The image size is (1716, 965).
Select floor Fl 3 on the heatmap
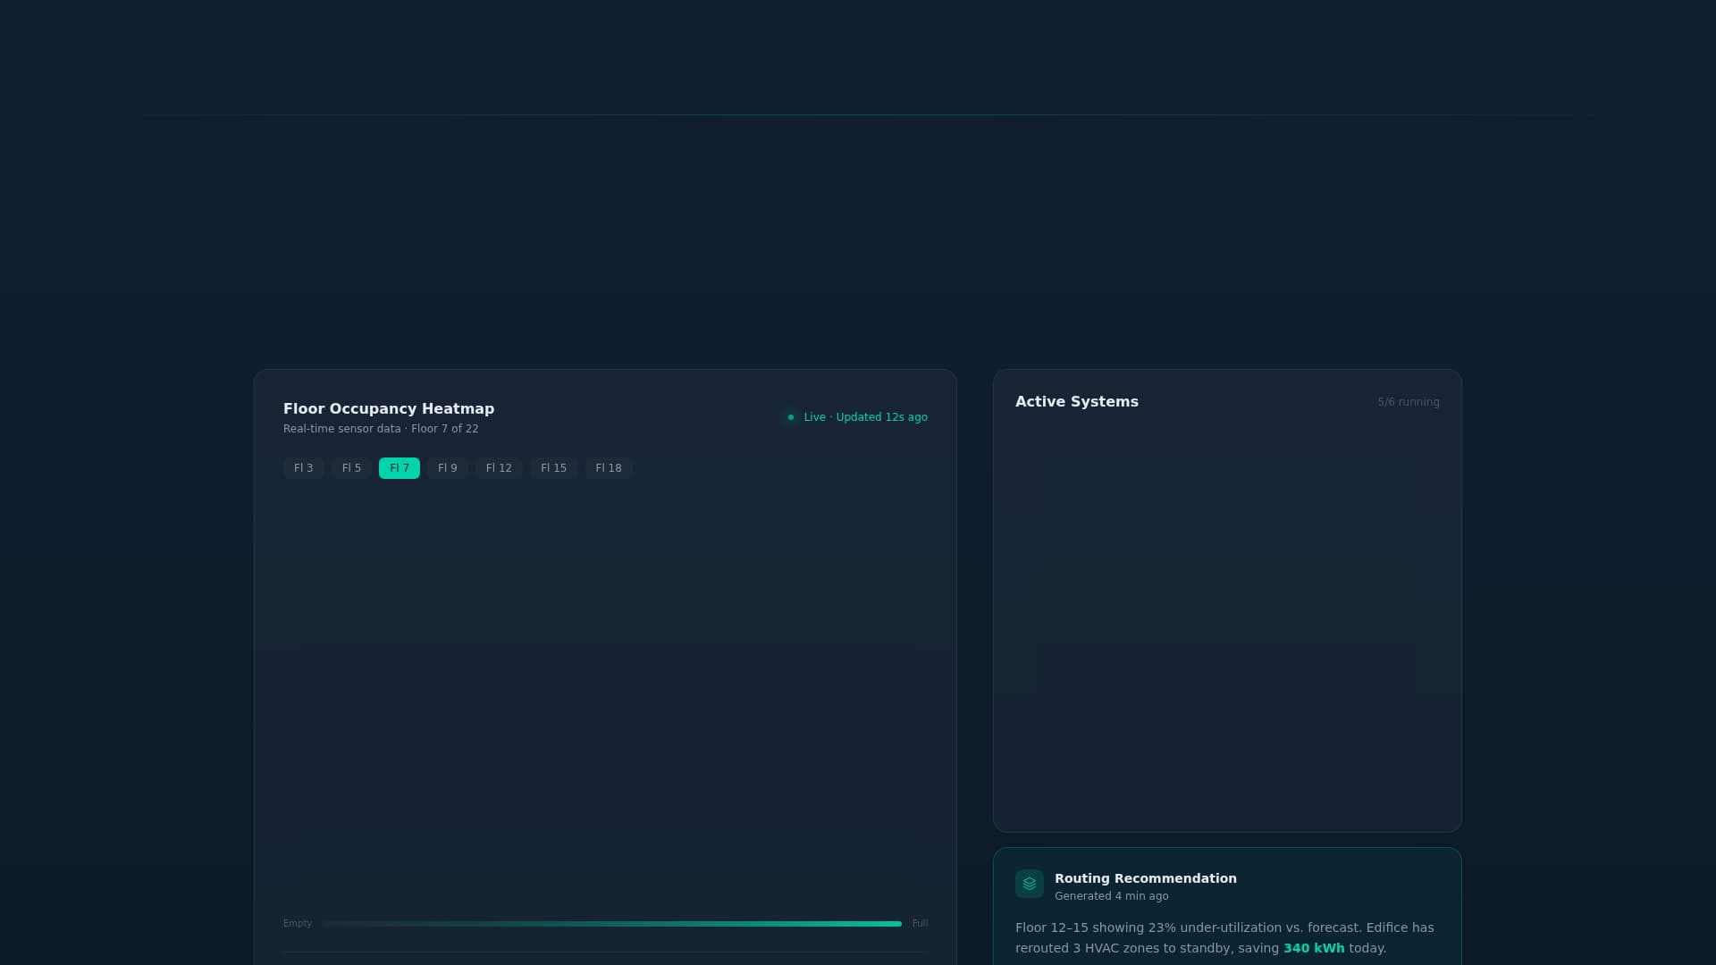303,467
